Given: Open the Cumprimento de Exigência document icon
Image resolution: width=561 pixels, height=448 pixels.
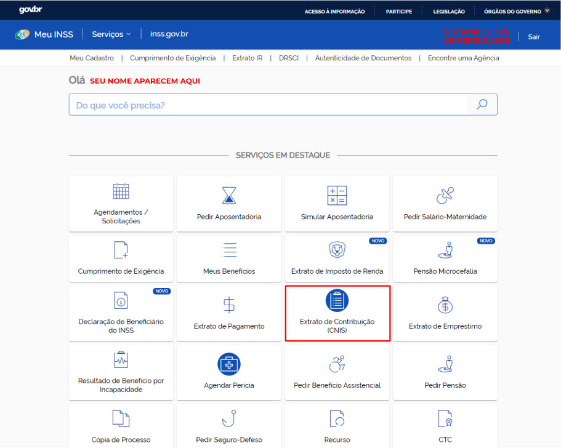Looking at the screenshot, I should pyautogui.click(x=121, y=250).
